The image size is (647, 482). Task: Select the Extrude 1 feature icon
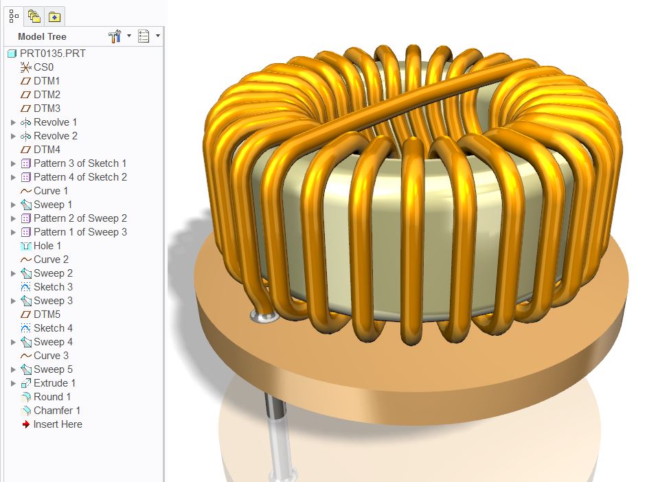(25, 383)
